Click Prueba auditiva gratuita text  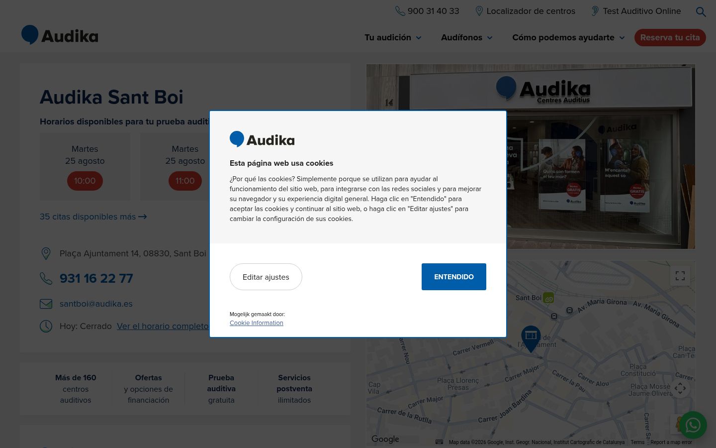tap(221, 389)
